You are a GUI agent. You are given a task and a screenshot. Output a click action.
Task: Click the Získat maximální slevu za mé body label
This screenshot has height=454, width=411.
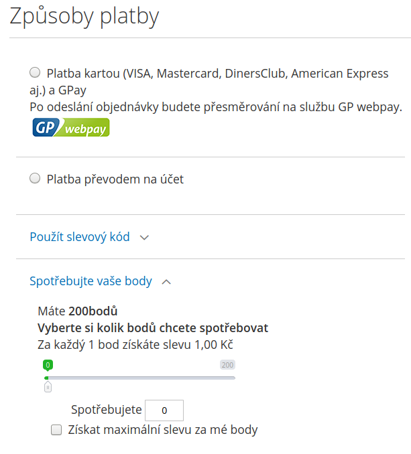tap(163, 430)
